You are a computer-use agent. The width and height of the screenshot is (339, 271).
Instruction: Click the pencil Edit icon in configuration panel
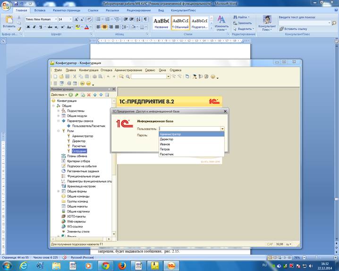76,94
